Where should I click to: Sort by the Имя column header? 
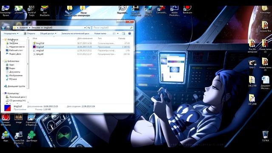pyautogui.click(x=35, y=38)
